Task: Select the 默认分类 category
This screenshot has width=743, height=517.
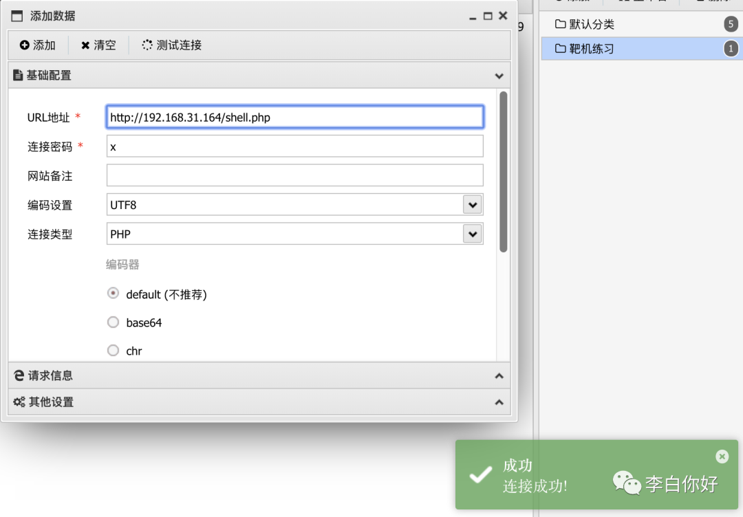Action: pos(592,23)
